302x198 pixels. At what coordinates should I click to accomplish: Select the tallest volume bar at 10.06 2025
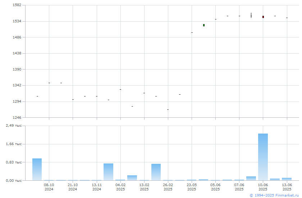coord(263,157)
